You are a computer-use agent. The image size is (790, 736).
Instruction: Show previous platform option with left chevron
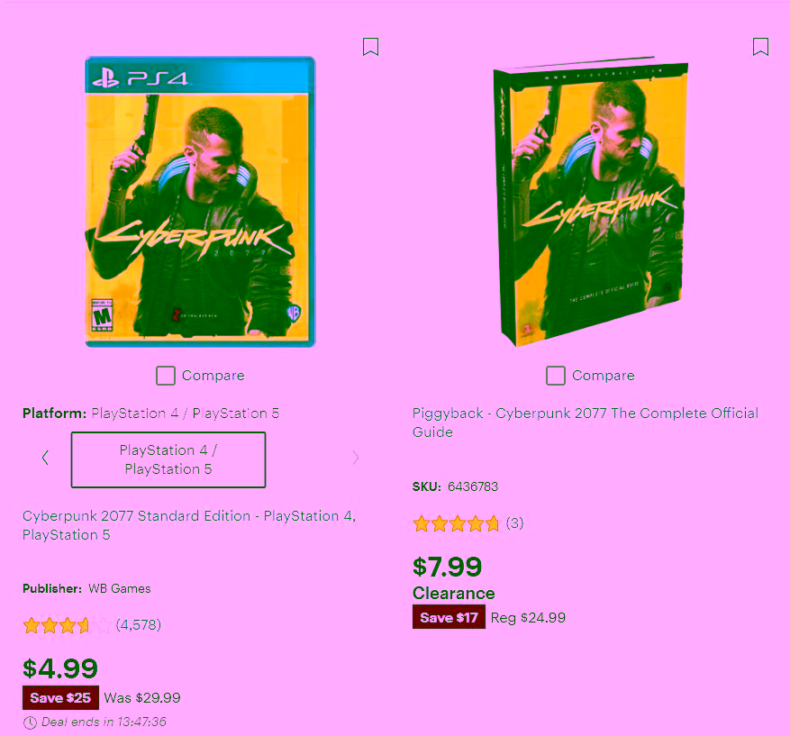coord(45,458)
